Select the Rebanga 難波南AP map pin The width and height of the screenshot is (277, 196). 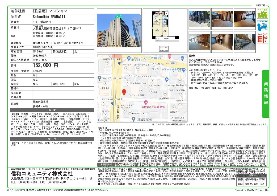tap(180, 81)
